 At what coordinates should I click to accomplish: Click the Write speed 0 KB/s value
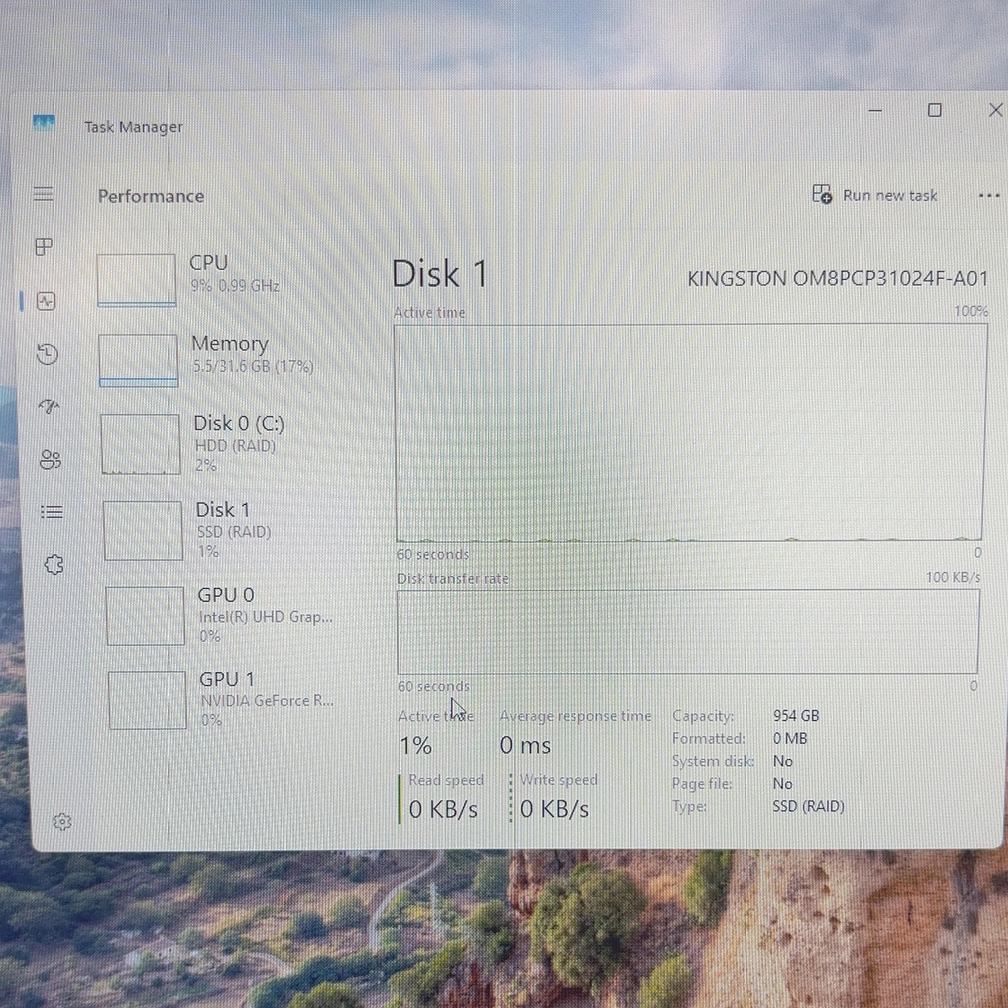click(x=554, y=809)
